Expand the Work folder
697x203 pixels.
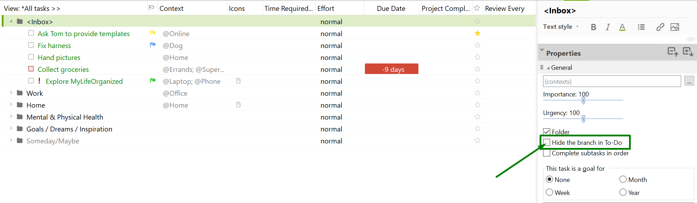(x=11, y=93)
